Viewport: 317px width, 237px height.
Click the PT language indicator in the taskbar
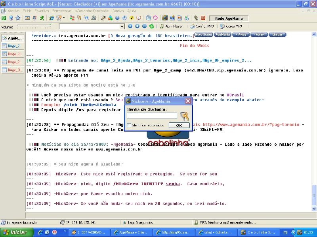(285, 232)
